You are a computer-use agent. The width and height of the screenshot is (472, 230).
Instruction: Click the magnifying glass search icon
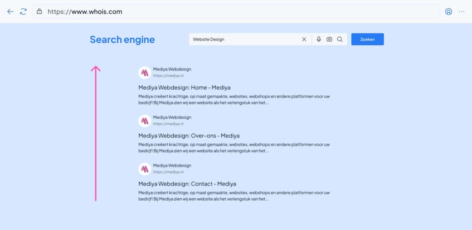[340, 40]
